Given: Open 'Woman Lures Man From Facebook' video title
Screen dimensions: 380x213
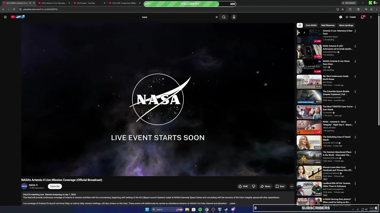Looking at the screenshot, I should [x=337, y=169].
